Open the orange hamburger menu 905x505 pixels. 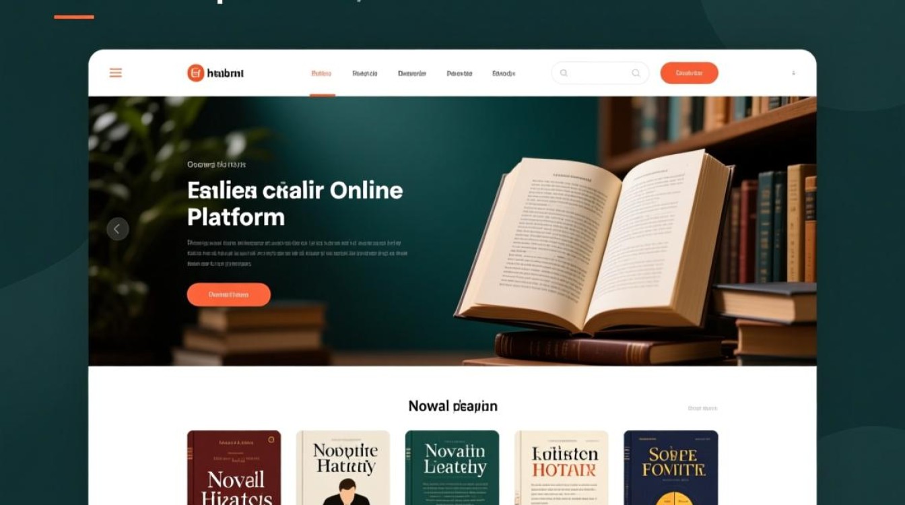(116, 73)
